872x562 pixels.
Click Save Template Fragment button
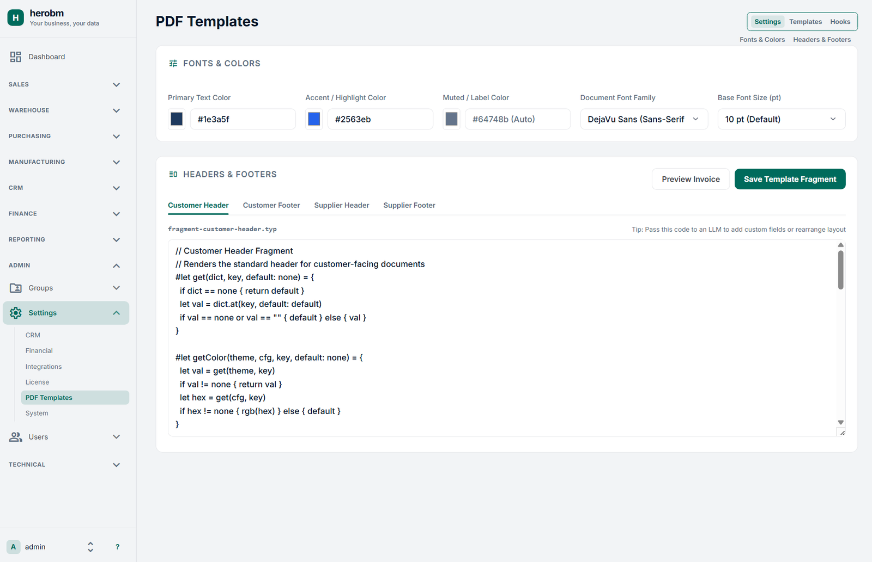790,179
